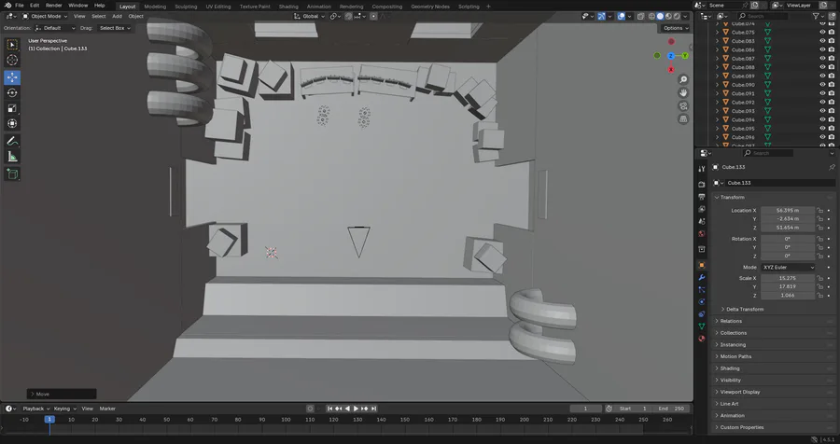Jump to the timeline end frame

[x=373, y=409]
